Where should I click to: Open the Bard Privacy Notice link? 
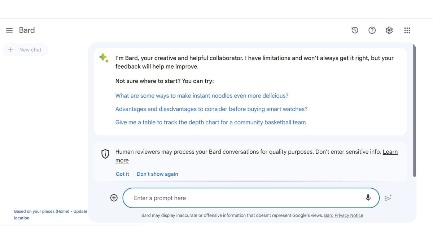click(344, 215)
